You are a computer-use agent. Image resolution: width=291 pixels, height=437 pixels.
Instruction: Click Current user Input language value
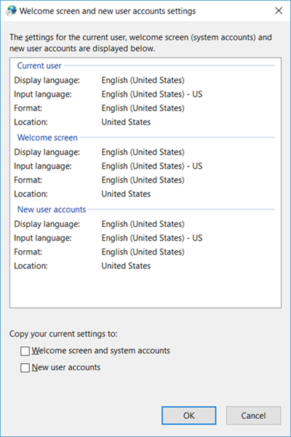(x=152, y=95)
